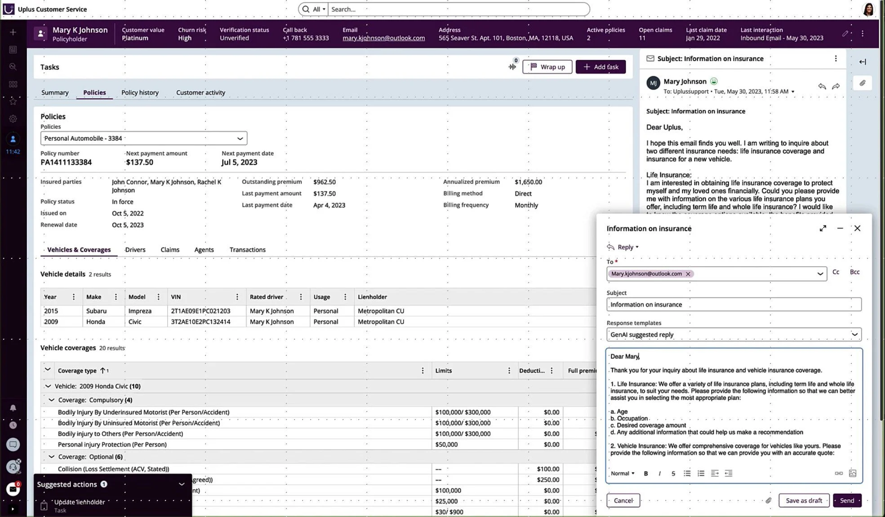Edit customer header with pencil icon
885x517 pixels.
[x=845, y=34]
